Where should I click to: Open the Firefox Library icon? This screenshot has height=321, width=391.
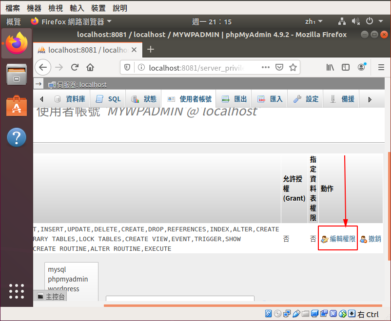click(x=330, y=67)
